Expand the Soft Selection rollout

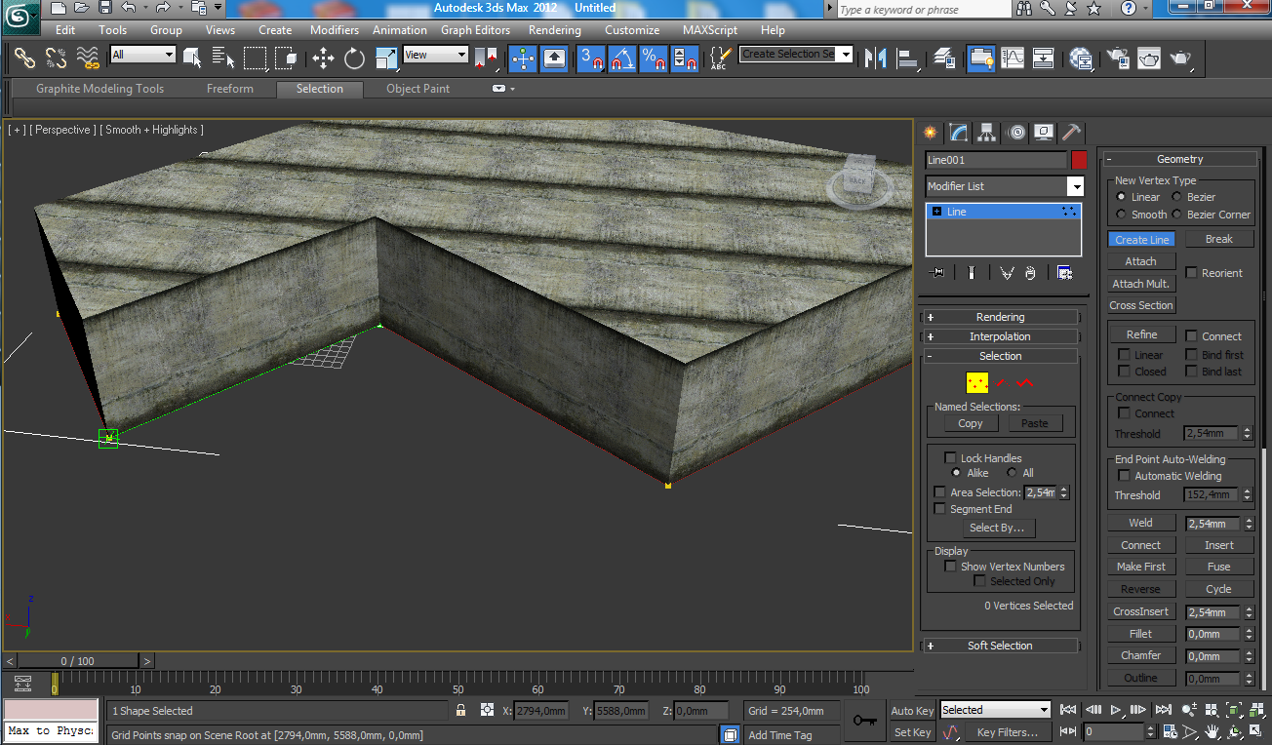click(x=1000, y=646)
